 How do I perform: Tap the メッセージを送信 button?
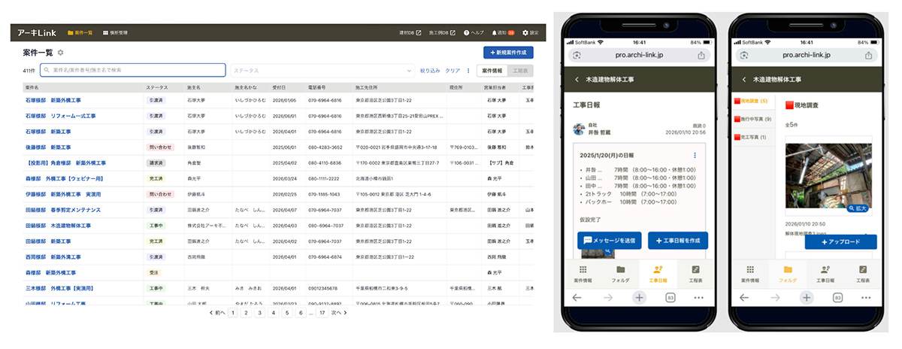click(x=610, y=240)
